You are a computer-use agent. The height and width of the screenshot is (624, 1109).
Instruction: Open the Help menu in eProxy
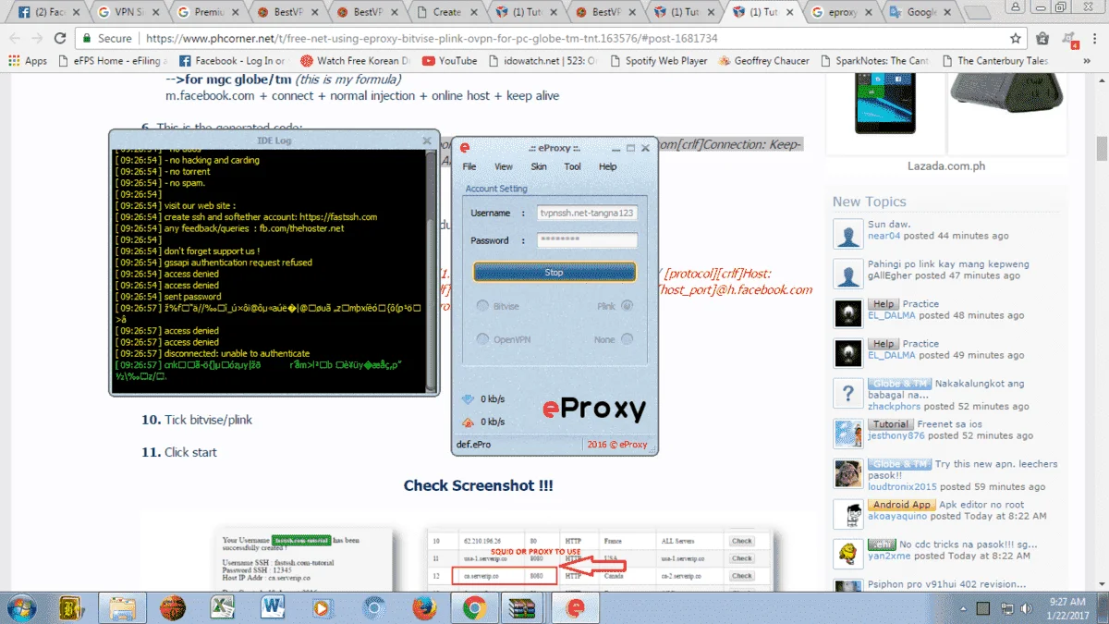click(607, 166)
